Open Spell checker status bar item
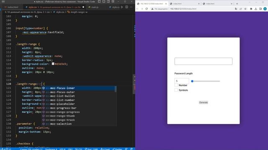 coord(105,149)
